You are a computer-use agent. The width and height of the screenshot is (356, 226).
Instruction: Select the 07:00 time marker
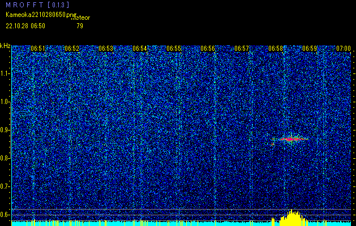click(x=344, y=49)
